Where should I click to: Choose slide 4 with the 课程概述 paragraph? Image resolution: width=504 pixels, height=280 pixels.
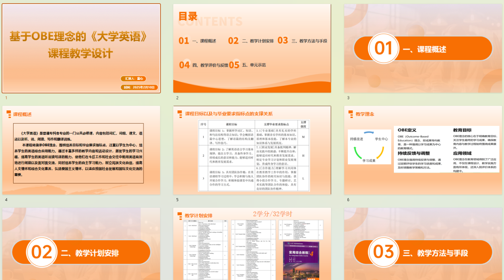point(81,150)
